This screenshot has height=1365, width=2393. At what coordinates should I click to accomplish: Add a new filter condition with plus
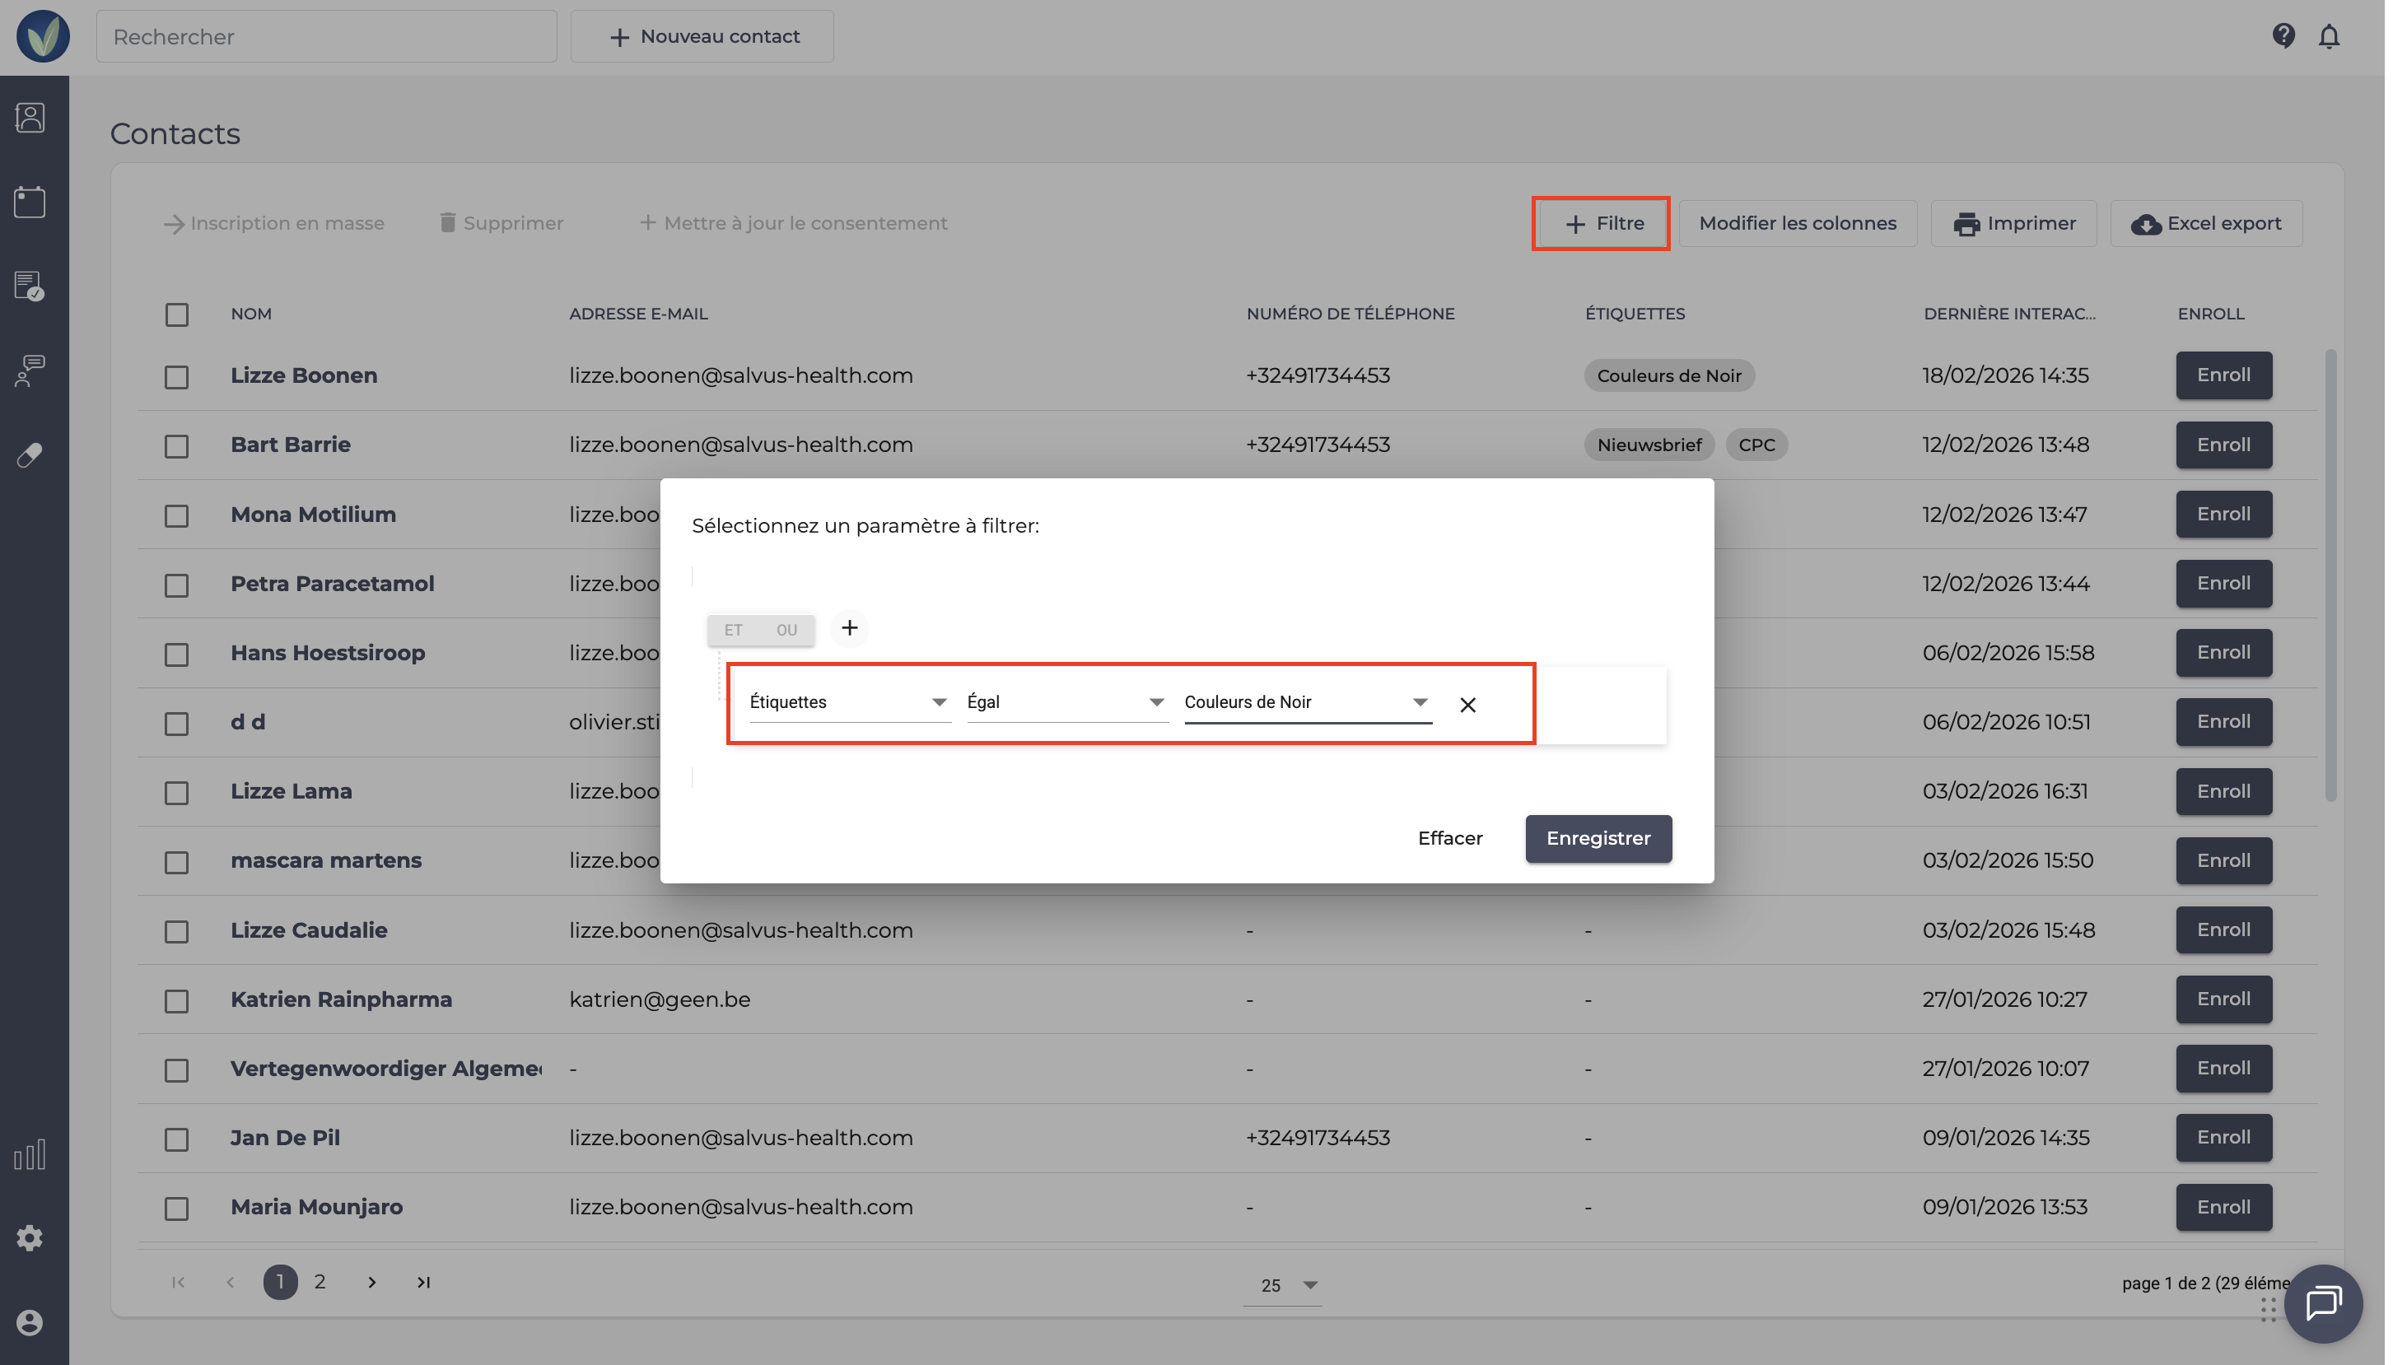tap(850, 628)
